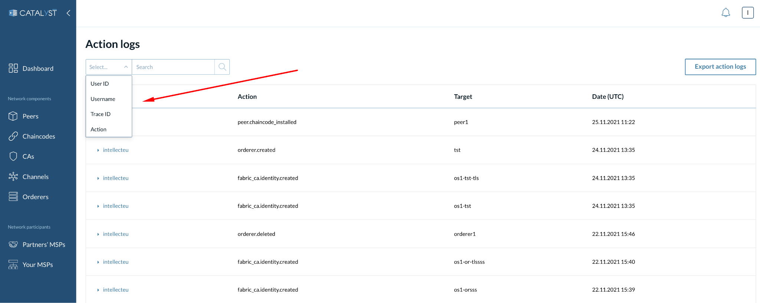Focus the Search text field

pyautogui.click(x=173, y=67)
